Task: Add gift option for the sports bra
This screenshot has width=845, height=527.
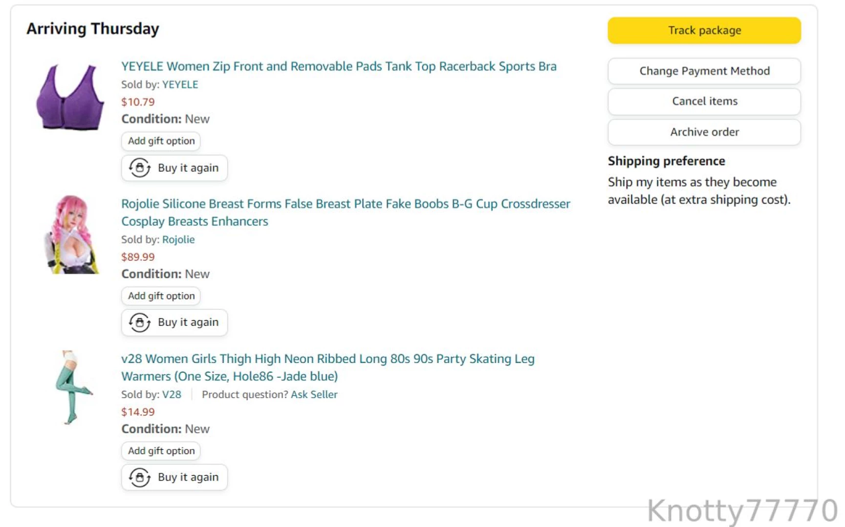Action: pos(161,141)
